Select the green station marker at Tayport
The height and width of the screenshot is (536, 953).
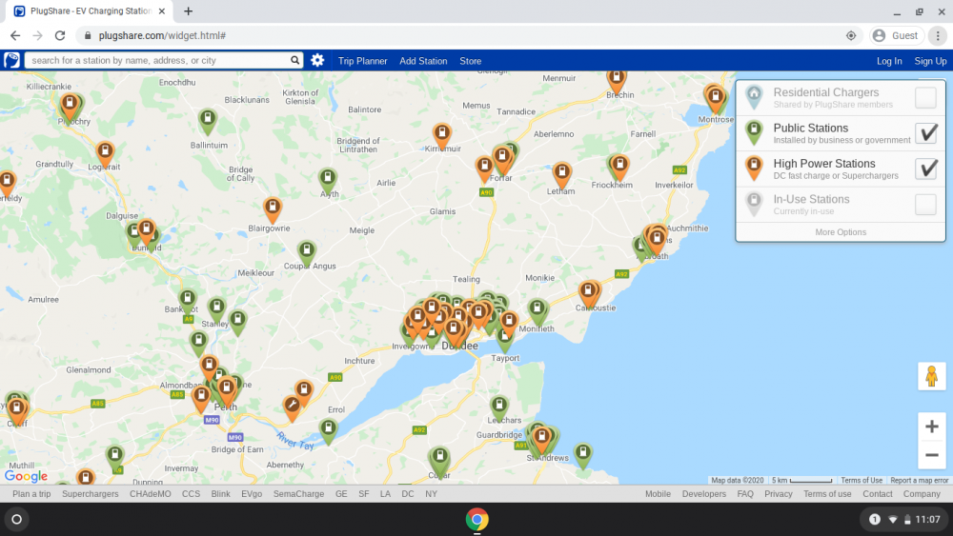[504, 339]
